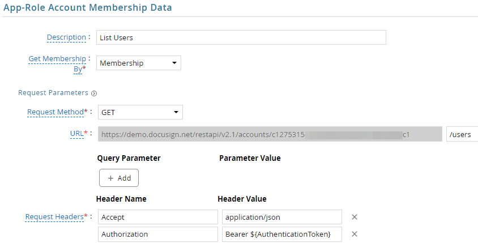Select the Header Value column heading
The height and width of the screenshot is (243, 478).
(x=242, y=199)
